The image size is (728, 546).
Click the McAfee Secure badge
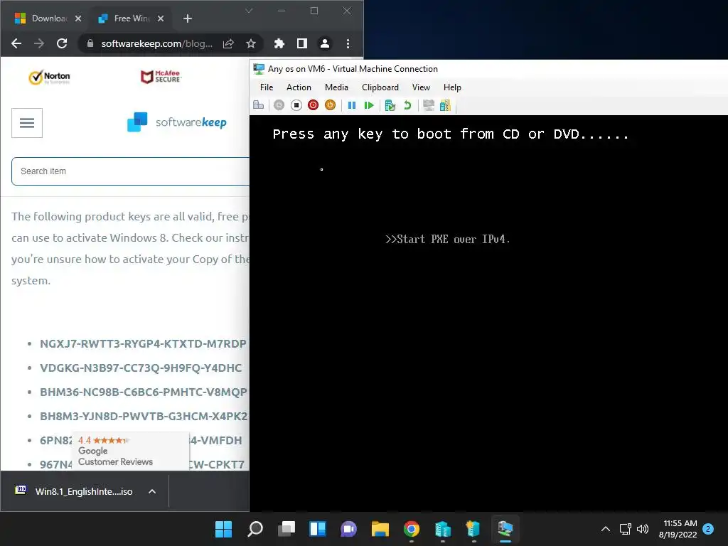pos(161,77)
